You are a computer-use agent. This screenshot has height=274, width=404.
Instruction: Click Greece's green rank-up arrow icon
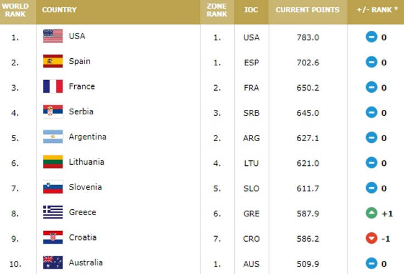click(x=372, y=213)
